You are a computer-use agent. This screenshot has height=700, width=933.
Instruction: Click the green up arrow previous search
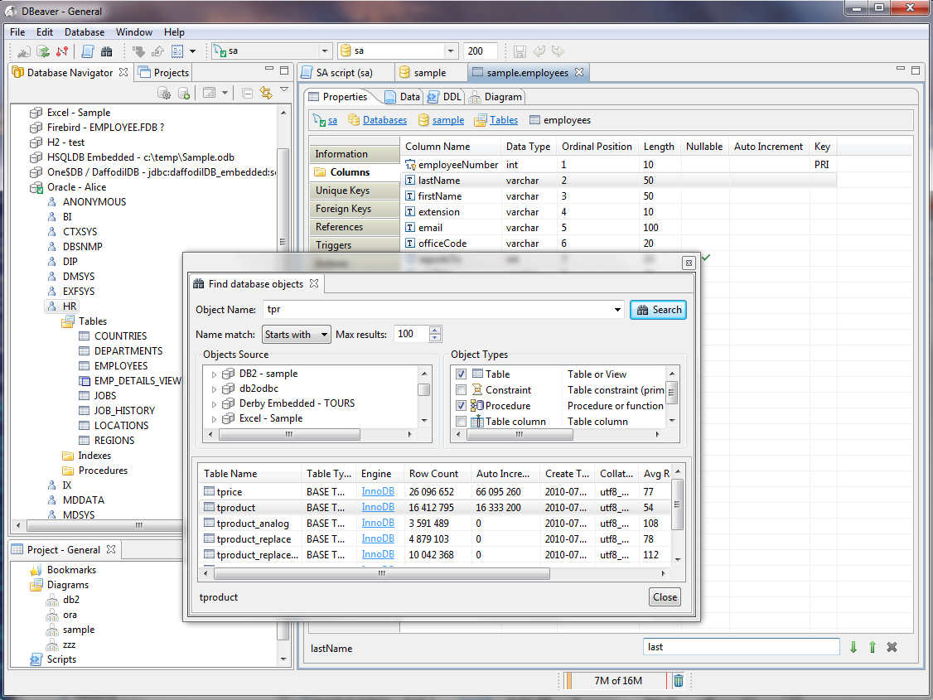[873, 647]
